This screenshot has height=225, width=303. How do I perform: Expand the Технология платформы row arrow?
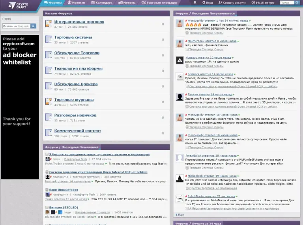tap(163, 71)
